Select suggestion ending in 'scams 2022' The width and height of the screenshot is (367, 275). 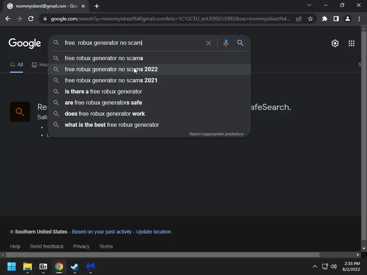coord(149,69)
